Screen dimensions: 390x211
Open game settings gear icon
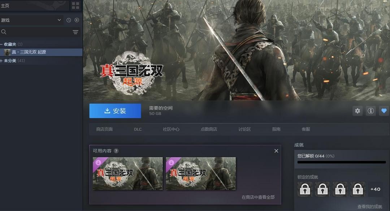[357, 111]
